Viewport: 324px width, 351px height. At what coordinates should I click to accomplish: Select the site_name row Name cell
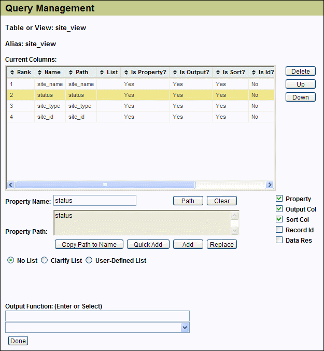[50, 84]
